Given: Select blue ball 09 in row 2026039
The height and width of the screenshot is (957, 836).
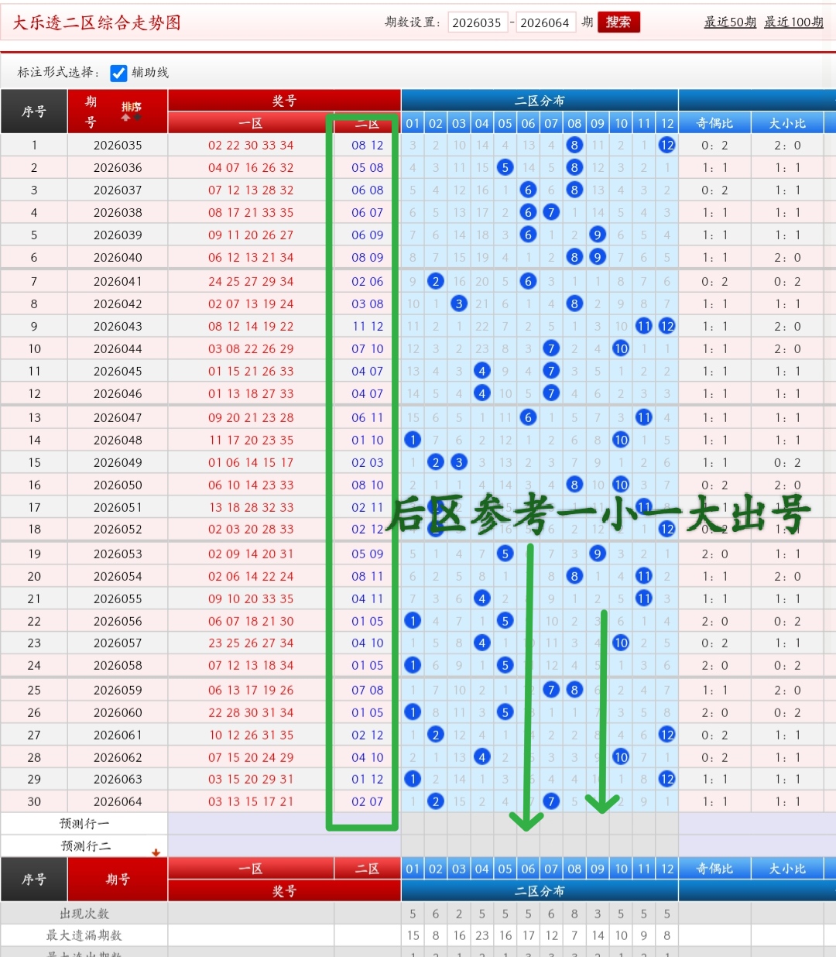Looking at the screenshot, I should coord(598,235).
